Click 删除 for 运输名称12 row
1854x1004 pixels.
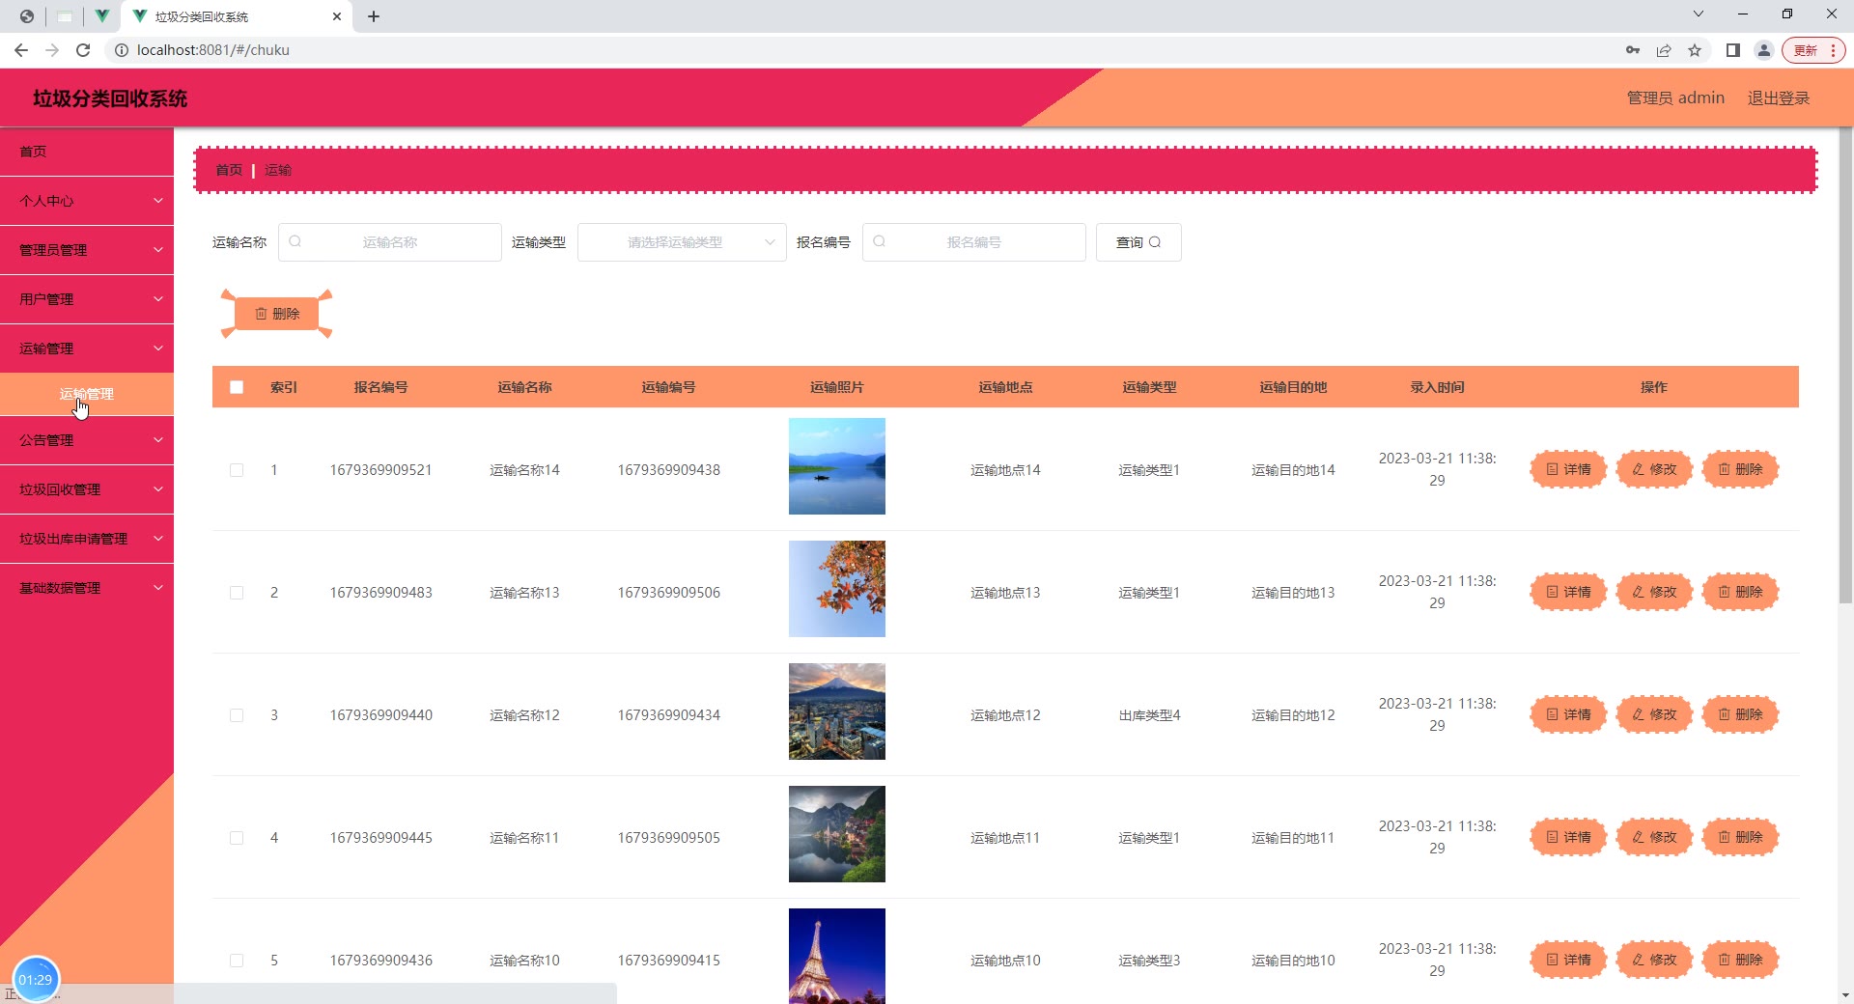point(1740,714)
